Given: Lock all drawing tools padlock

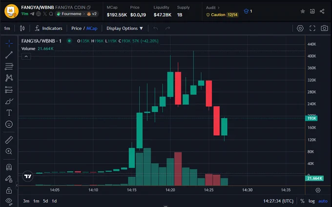Looking at the screenshot, I should click(x=9, y=190).
